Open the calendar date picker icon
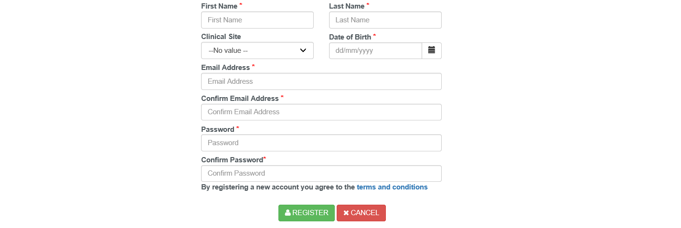 coord(432,50)
